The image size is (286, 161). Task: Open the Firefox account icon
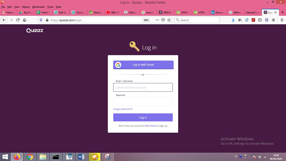[273, 20]
